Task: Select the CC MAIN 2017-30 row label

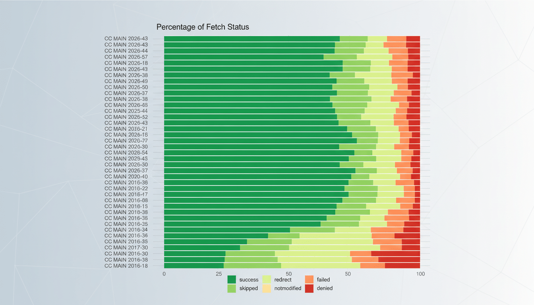Action: pos(126,247)
